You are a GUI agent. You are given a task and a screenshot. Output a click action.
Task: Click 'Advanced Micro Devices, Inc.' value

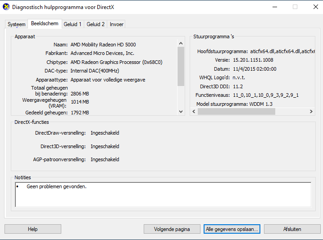(x=102, y=53)
